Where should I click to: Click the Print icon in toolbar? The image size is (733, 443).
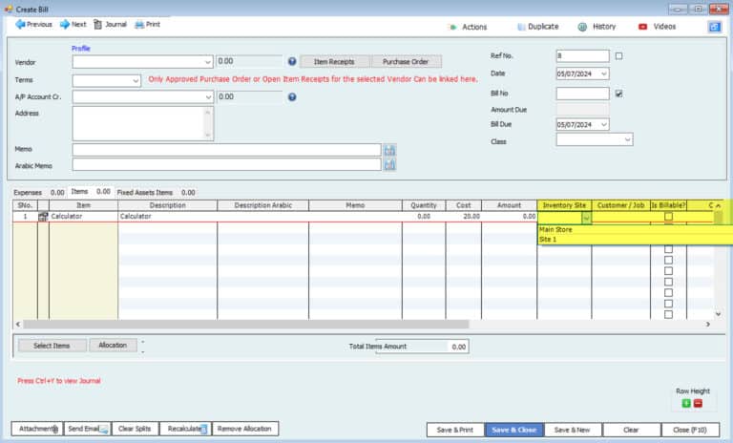coord(139,24)
